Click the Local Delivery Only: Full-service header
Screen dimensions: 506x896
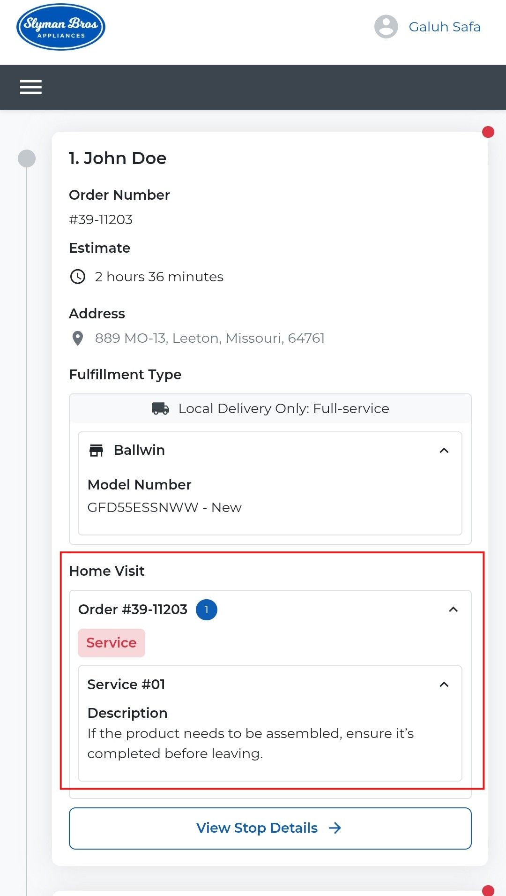pyautogui.click(x=270, y=408)
